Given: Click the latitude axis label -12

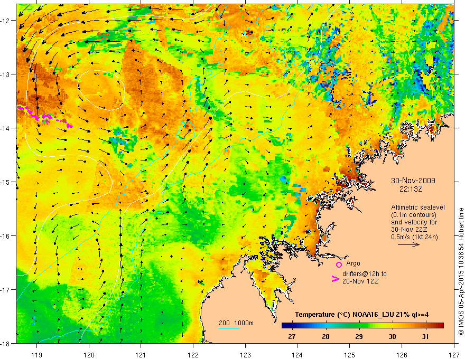Looking at the screenshot, I should 5,21.
